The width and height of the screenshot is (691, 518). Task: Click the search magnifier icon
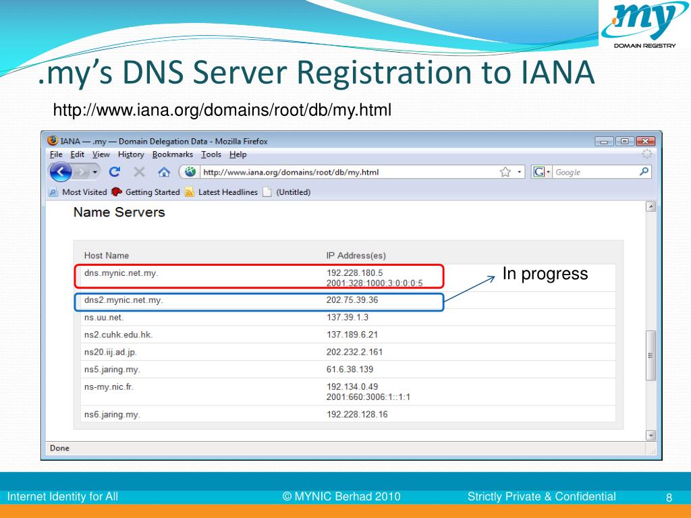point(644,172)
